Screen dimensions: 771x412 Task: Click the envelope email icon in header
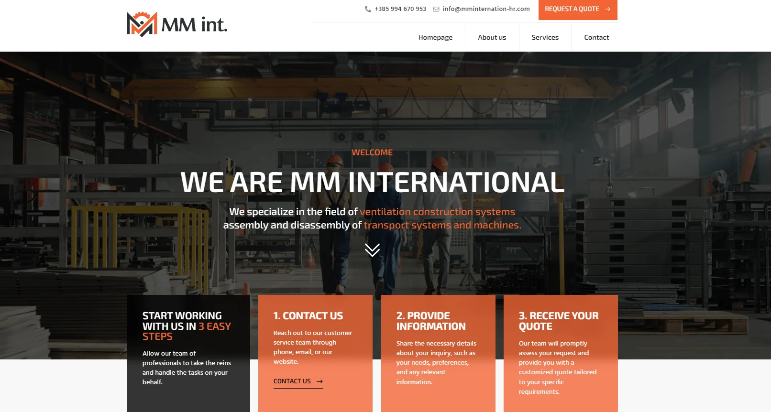coord(436,9)
